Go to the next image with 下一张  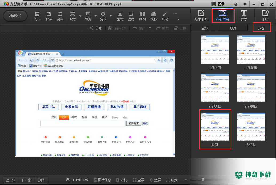coord(26,180)
